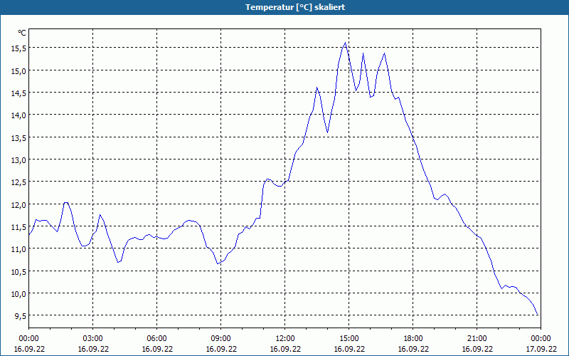This screenshot has height=356, width=569.
Task: Click the 06:00 time label
Action: (x=156, y=339)
